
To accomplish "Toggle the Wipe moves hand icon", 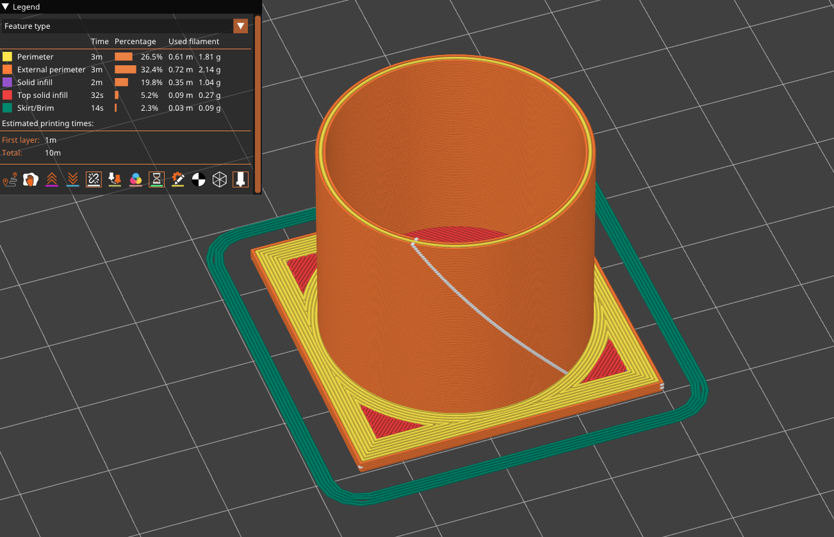I will 30,180.
